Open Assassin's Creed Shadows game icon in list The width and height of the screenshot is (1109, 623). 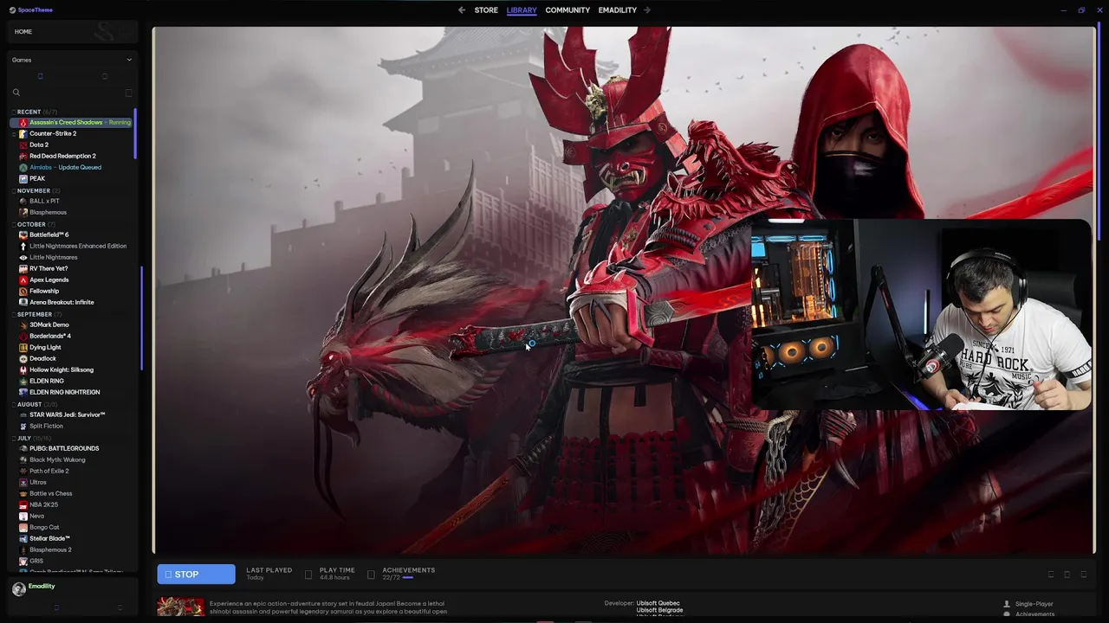[23, 123]
